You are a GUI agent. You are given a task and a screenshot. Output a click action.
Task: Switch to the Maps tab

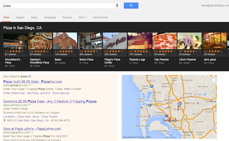(34, 18)
